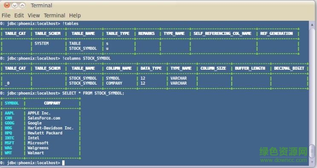
Task: Click 'Google' company name
Action: 35,123
